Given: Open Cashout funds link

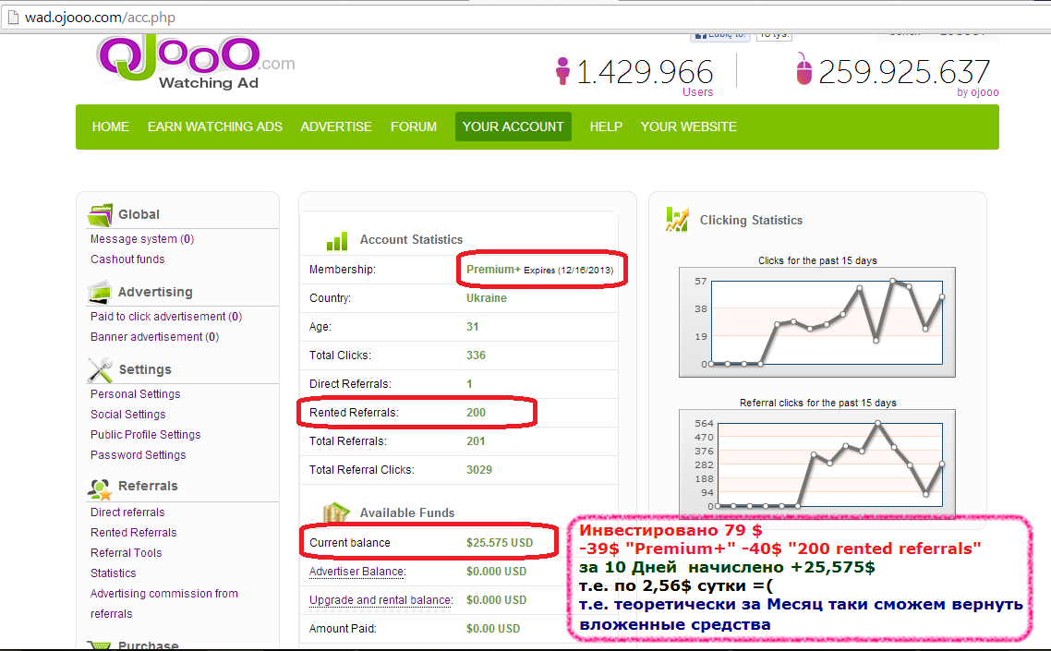Looking at the screenshot, I should coord(127,259).
